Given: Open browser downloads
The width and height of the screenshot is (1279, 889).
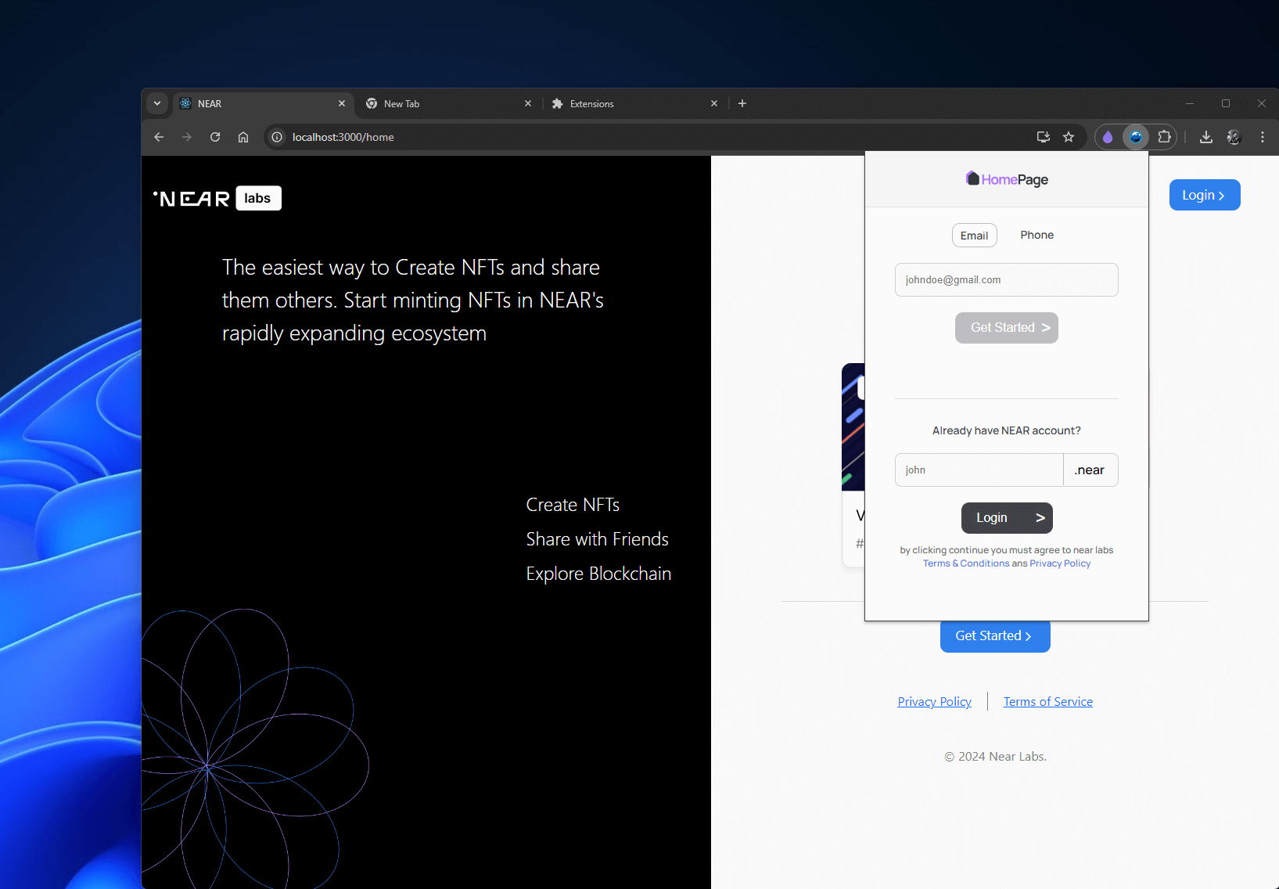Looking at the screenshot, I should pyautogui.click(x=1206, y=137).
